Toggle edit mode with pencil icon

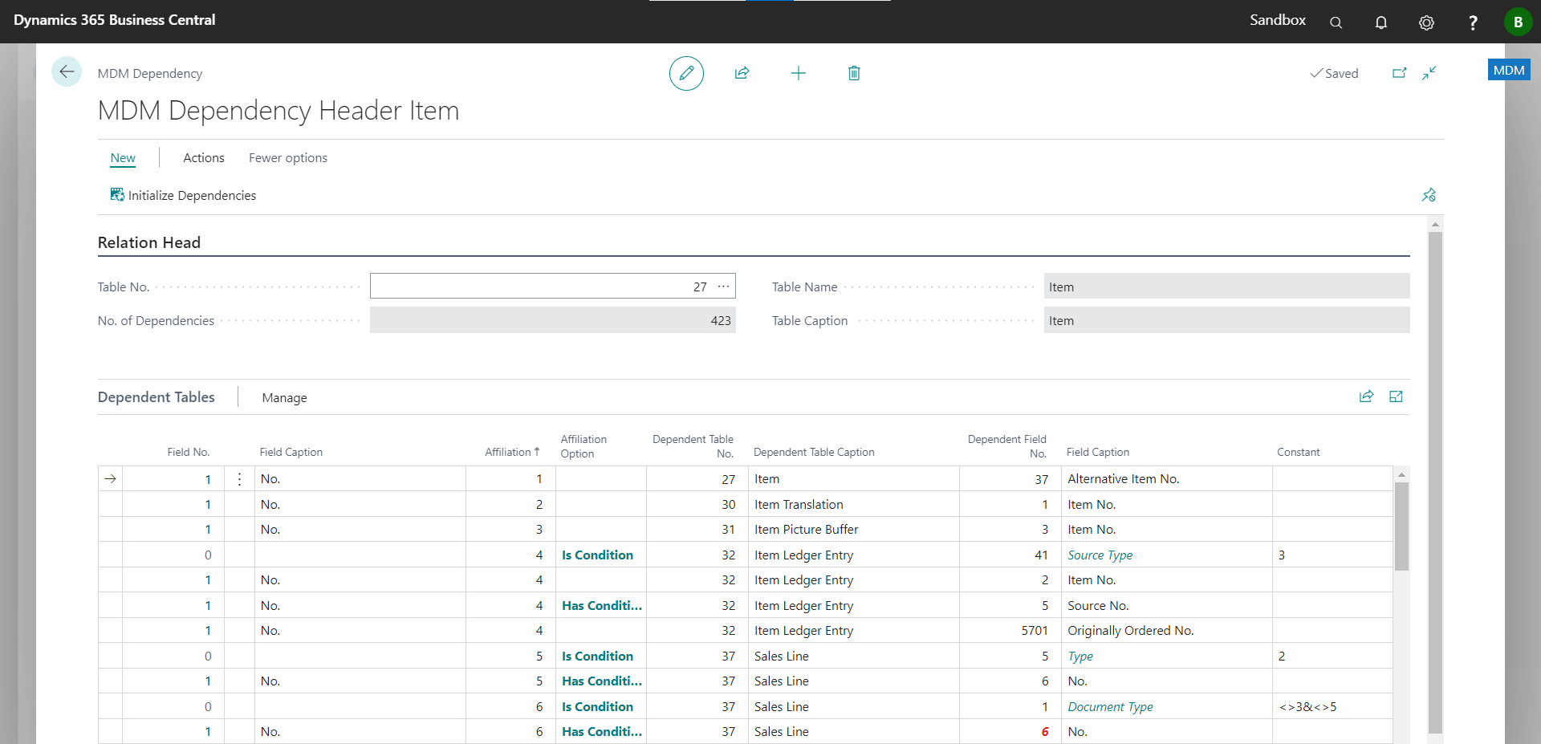coord(686,73)
